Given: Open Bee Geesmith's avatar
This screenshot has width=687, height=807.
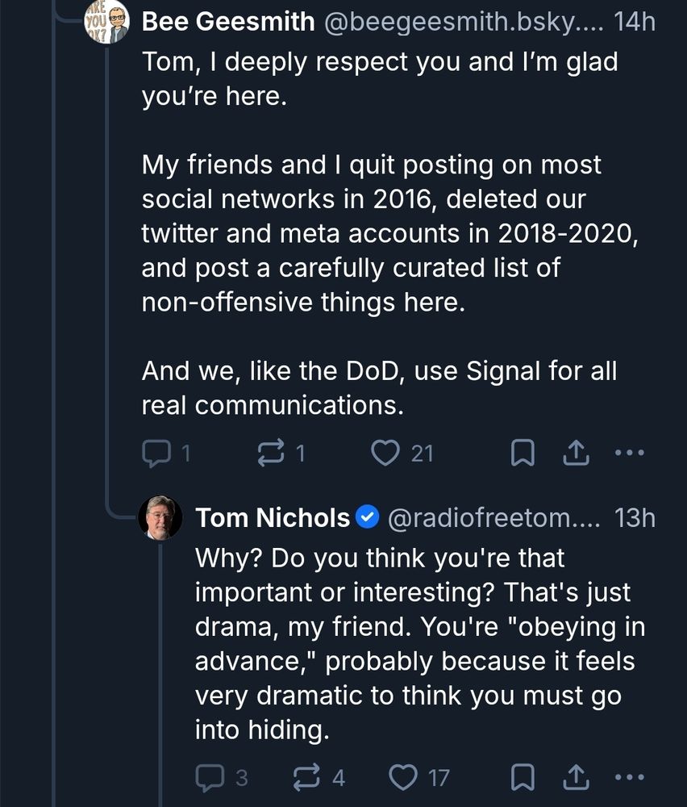Looking at the screenshot, I should [x=107, y=21].
